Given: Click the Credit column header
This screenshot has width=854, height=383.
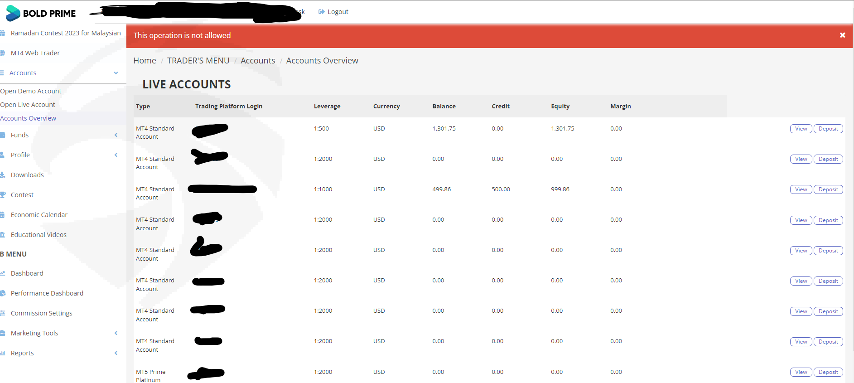Looking at the screenshot, I should click(x=501, y=107).
